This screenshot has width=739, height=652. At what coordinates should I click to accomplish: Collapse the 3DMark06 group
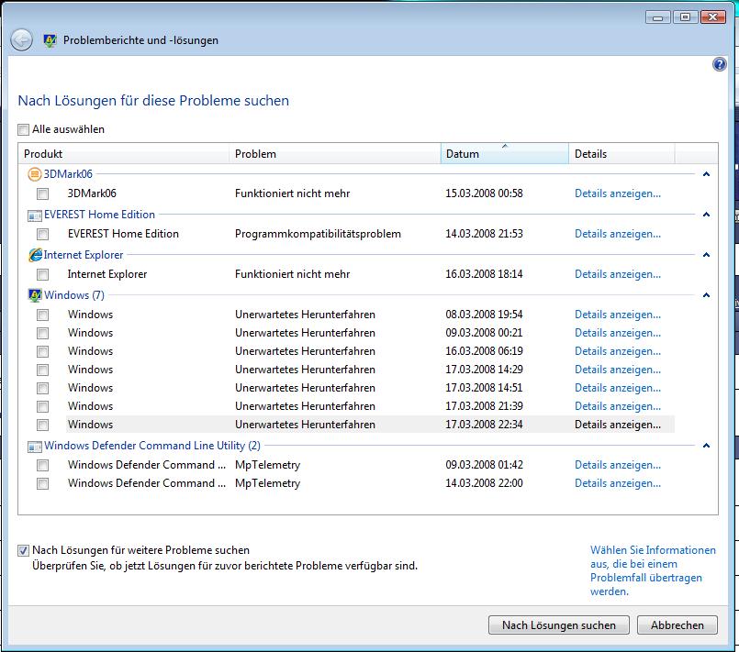[706, 174]
